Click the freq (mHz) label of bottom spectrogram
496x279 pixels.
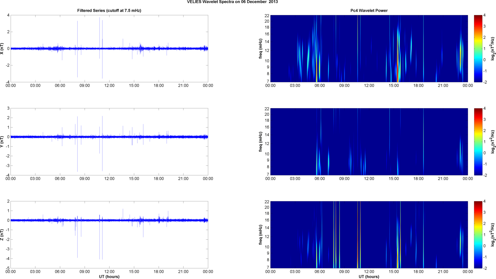pos(261,235)
